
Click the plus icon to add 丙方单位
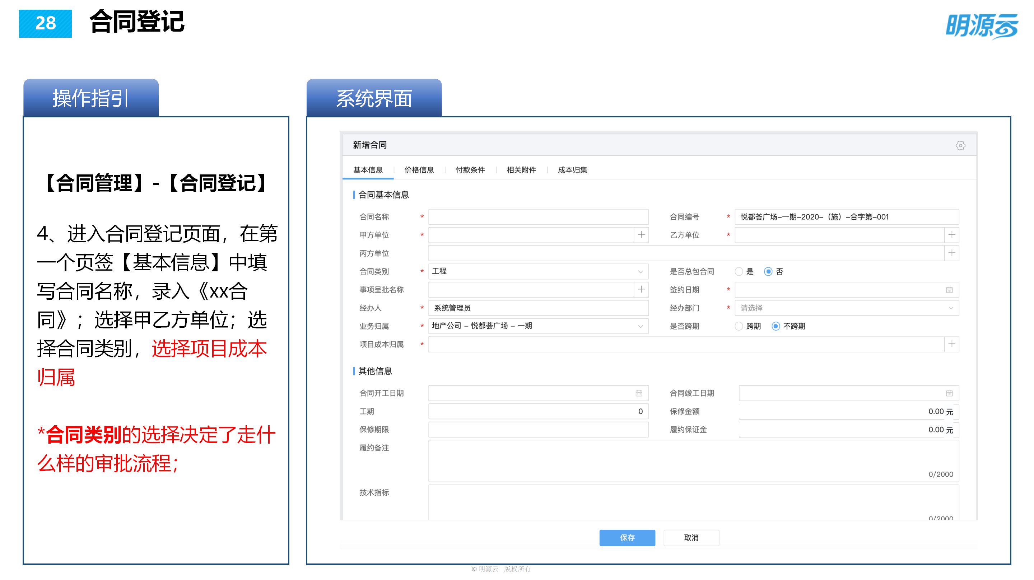(952, 253)
